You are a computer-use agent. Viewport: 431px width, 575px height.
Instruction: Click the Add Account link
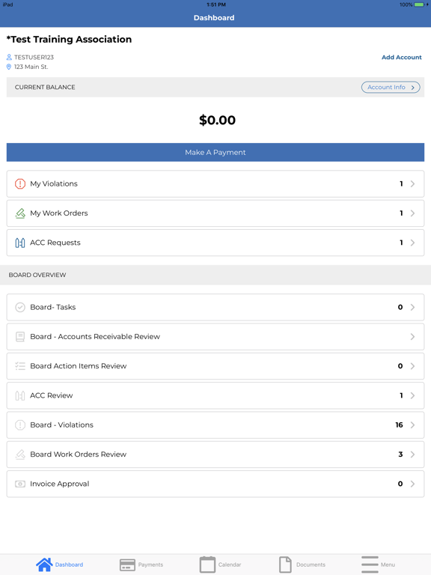pos(402,57)
